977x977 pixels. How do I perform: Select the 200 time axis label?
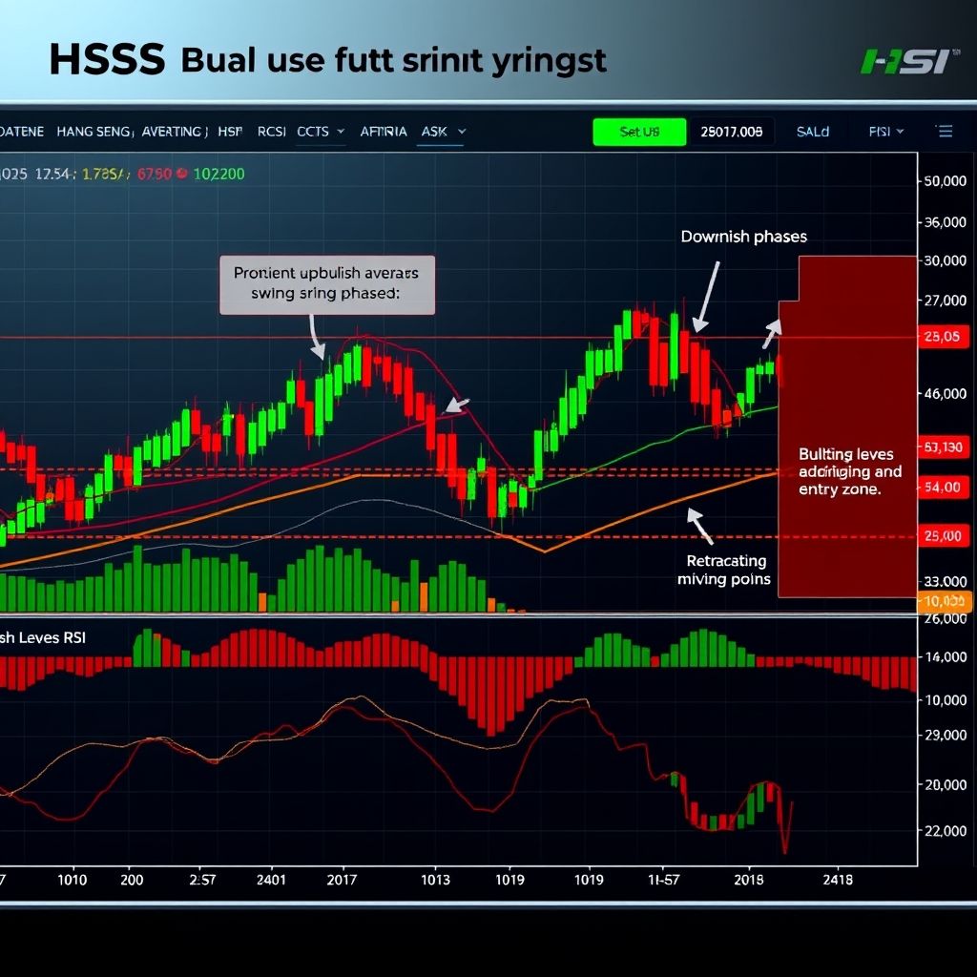[x=132, y=880]
